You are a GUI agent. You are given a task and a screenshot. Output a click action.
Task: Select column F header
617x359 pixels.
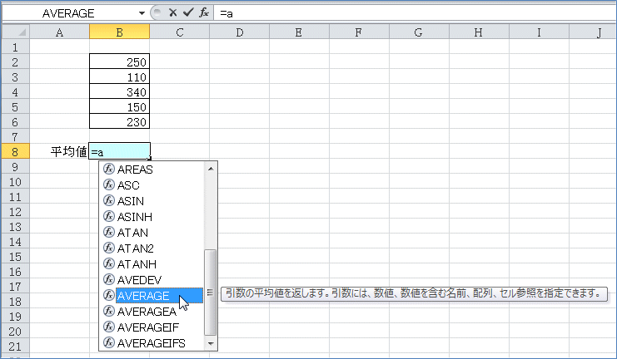point(359,32)
